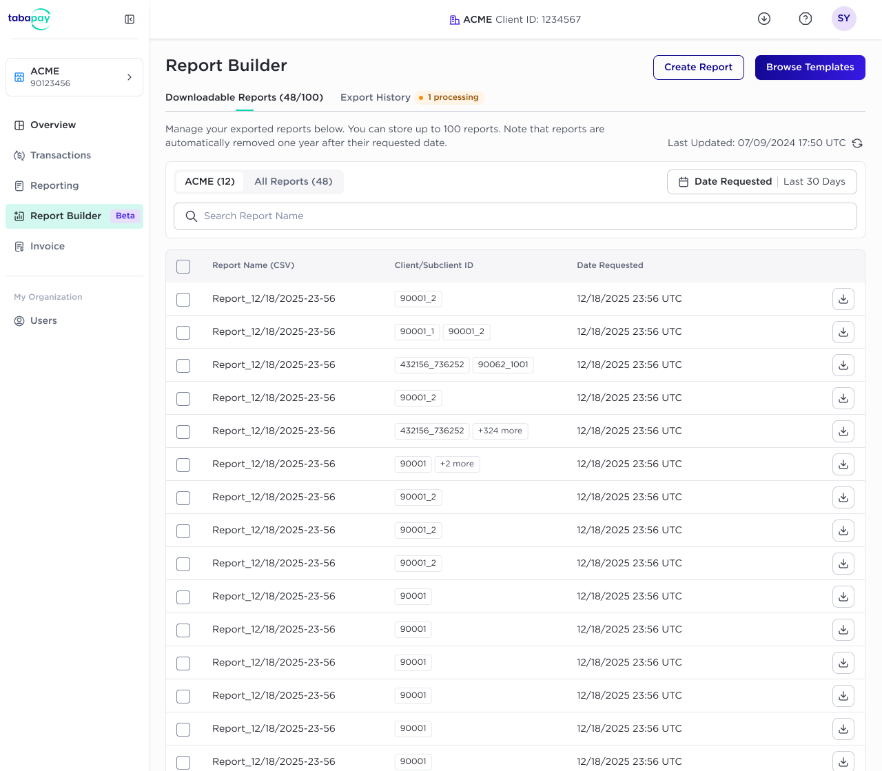Click the Browse Templates button
Screen dimensions: 882x771
click(x=810, y=68)
